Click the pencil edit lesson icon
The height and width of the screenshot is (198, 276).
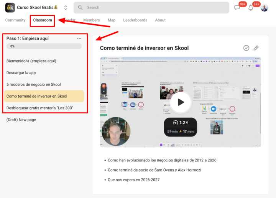256,48
